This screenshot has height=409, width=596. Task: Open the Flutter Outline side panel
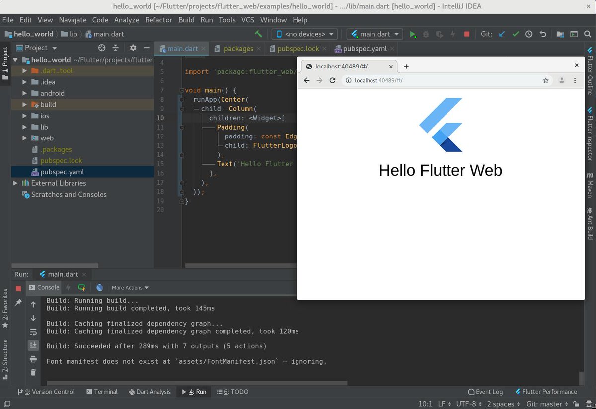(590, 71)
